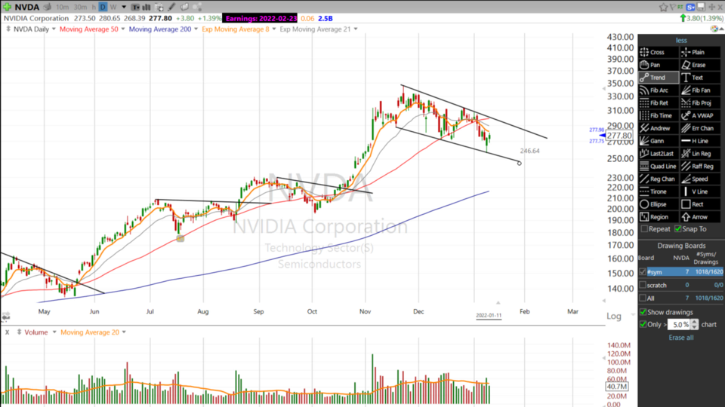This screenshot has height=407, width=725.
Task: Click the 'less' link above tools
Action: 681,40
